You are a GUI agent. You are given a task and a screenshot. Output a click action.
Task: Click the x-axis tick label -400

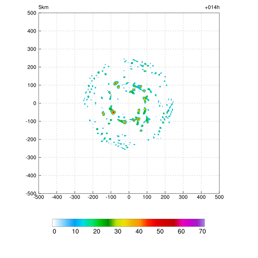pyautogui.click(x=57, y=197)
